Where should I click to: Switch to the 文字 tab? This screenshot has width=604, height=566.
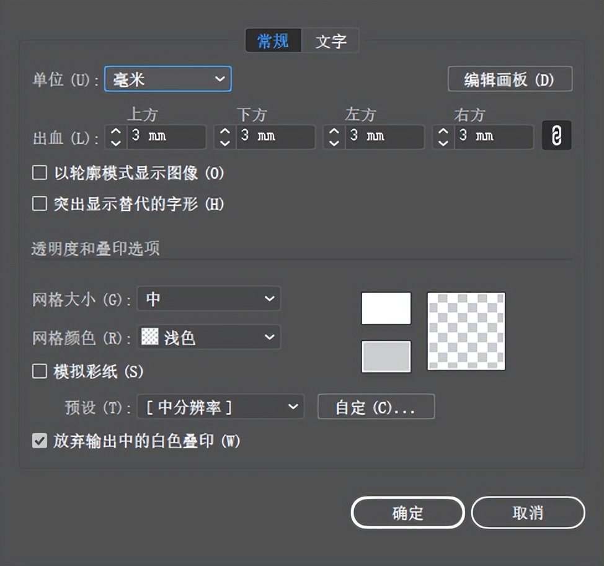click(331, 40)
